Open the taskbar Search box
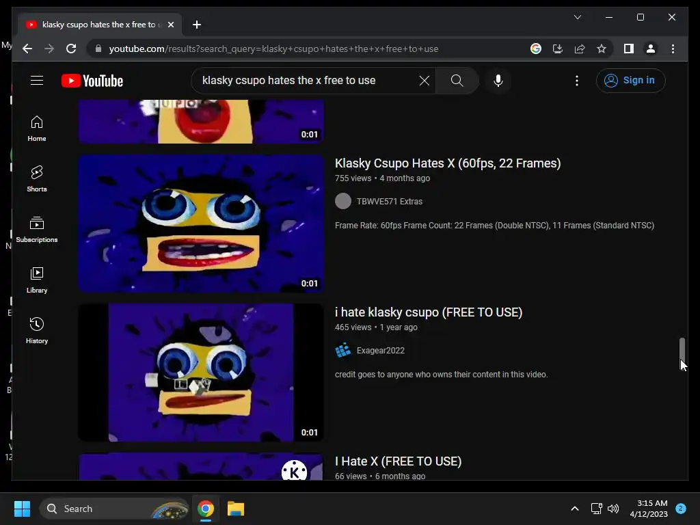The height and width of the screenshot is (525, 700). pos(114,509)
